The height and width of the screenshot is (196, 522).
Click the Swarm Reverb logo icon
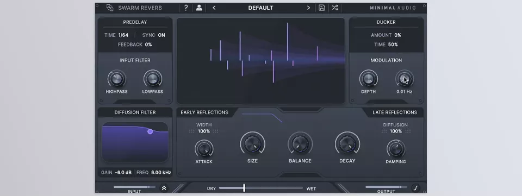point(110,8)
